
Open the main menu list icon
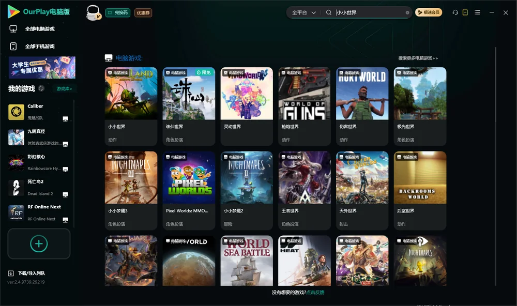pos(477,12)
